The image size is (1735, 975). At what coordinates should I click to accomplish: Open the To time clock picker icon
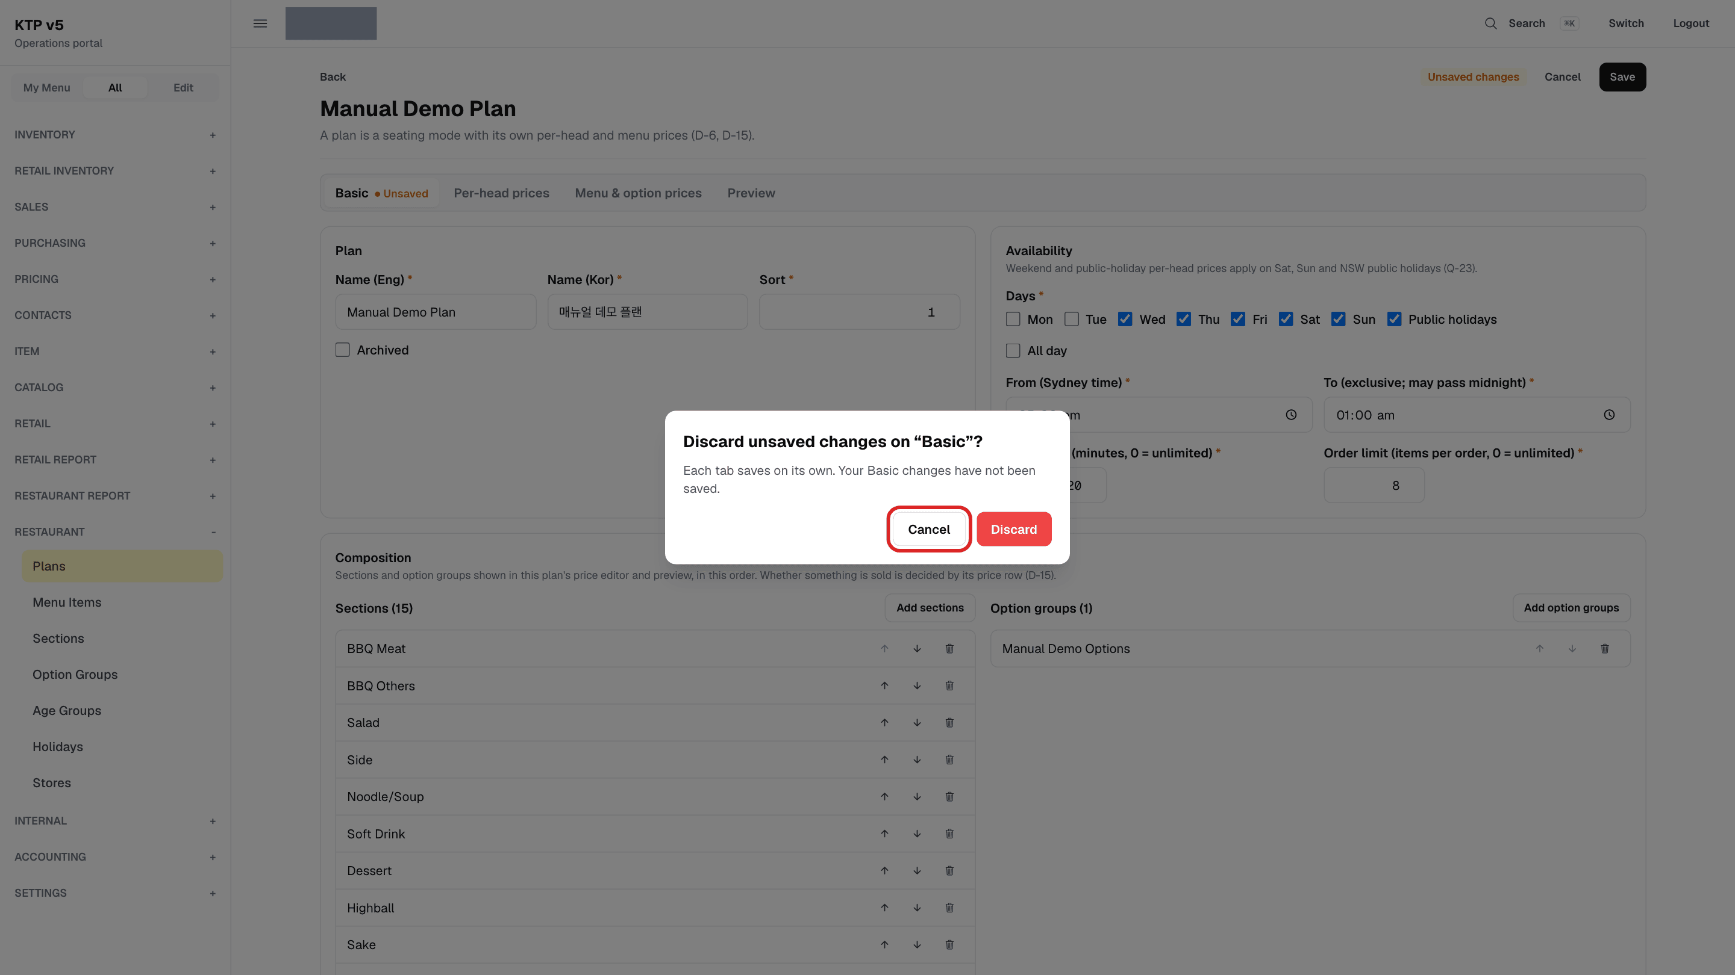tap(1608, 415)
